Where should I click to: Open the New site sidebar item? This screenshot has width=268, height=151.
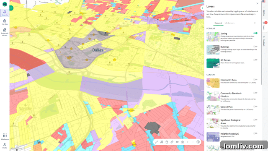pyautogui.click(x=5, y=13)
